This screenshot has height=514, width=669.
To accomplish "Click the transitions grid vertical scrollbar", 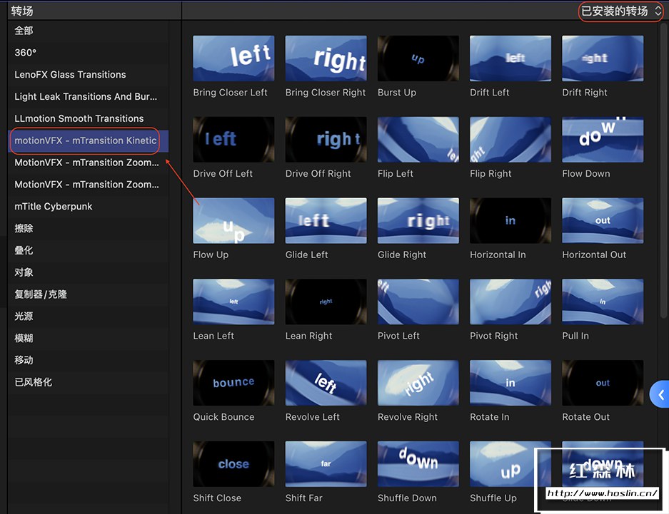I will pyautogui.click(x=663, y=170).
